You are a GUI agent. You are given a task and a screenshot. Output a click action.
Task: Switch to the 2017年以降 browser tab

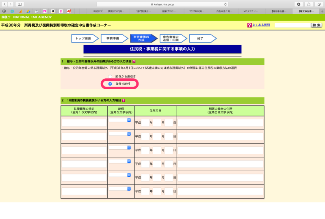[197, 11]
